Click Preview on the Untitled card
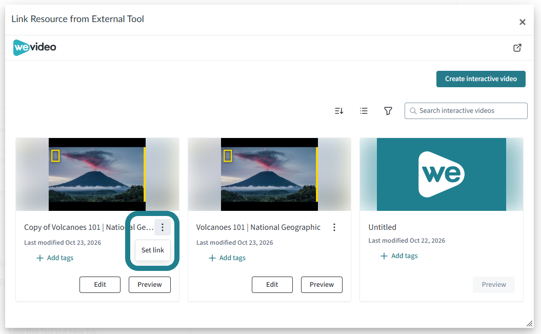 494,285
